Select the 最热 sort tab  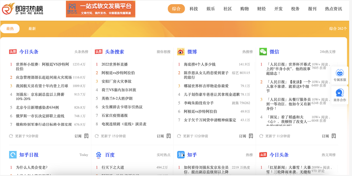(10, 29)
